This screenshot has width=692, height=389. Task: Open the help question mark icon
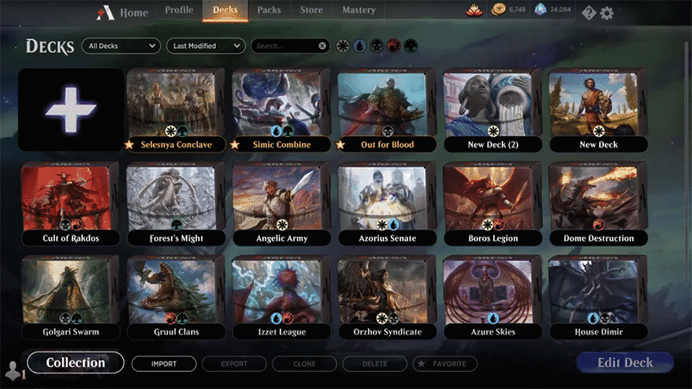pos(589,13)
